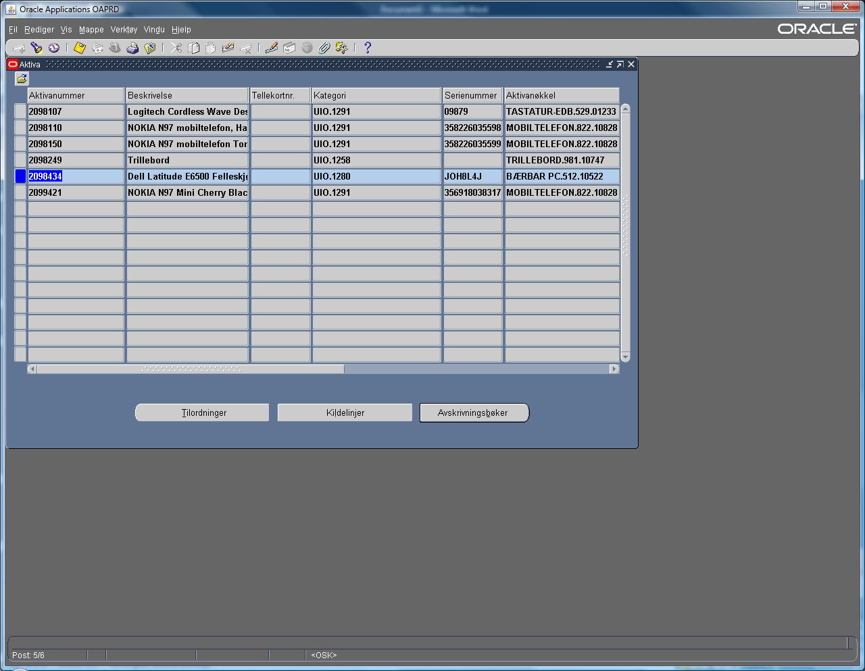Click the Delete Record toolbar icon
865x671 pixels.
click(245, 48)
